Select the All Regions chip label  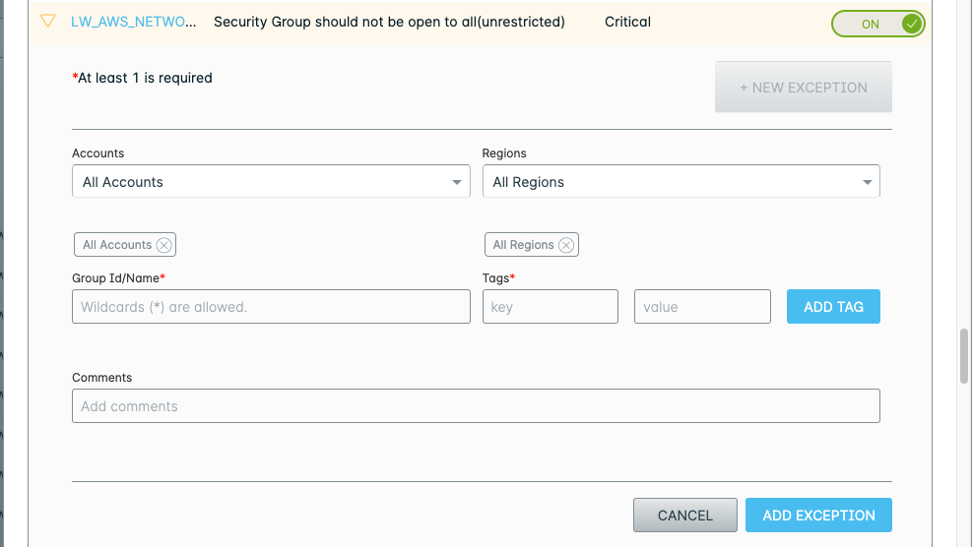(x=523, y=245)
